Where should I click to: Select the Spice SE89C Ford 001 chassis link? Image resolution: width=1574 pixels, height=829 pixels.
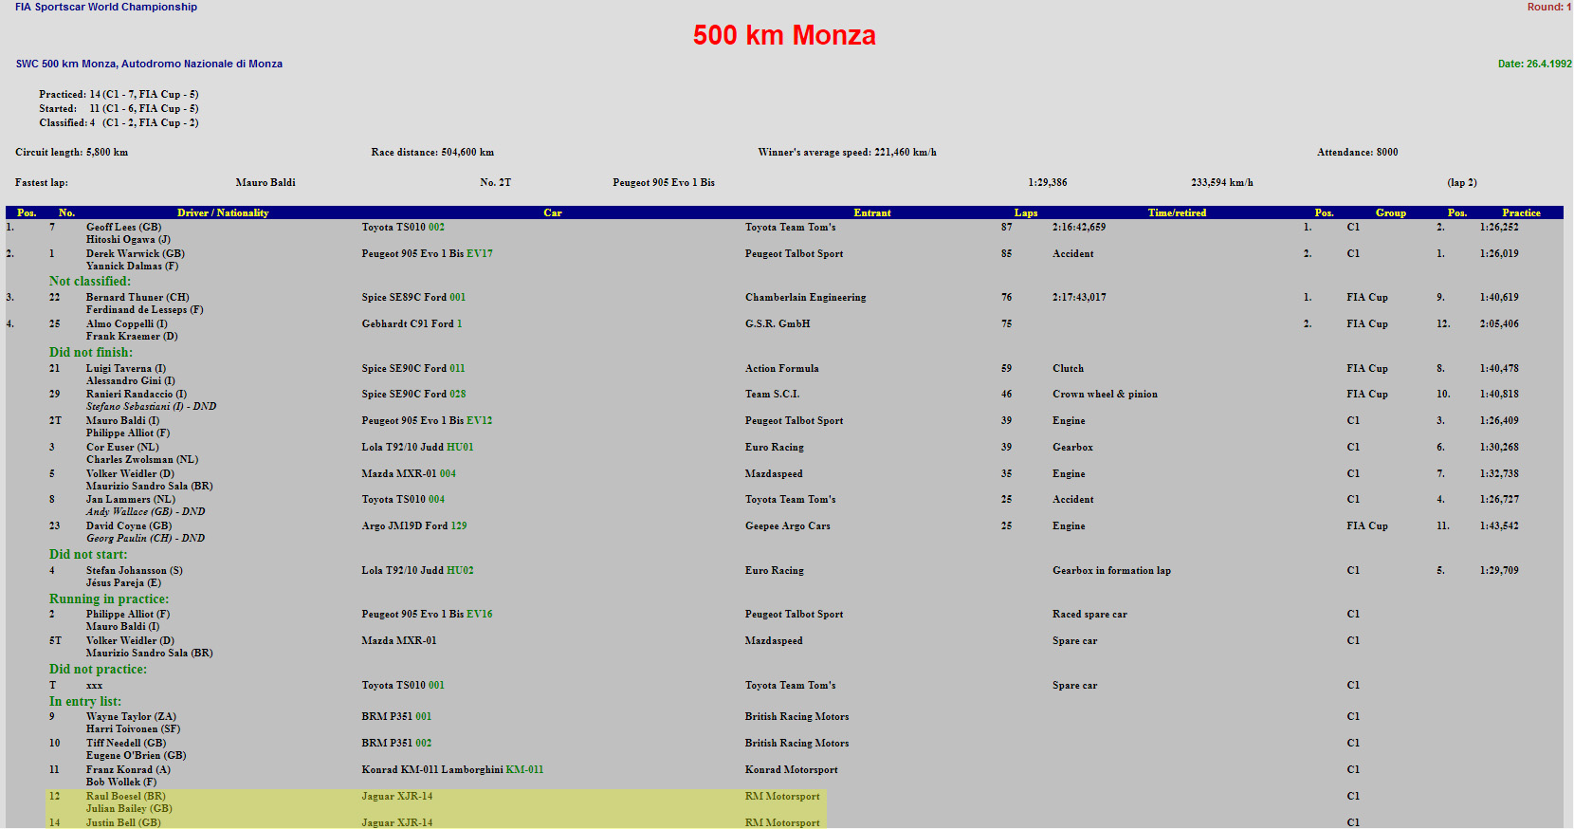457,298
